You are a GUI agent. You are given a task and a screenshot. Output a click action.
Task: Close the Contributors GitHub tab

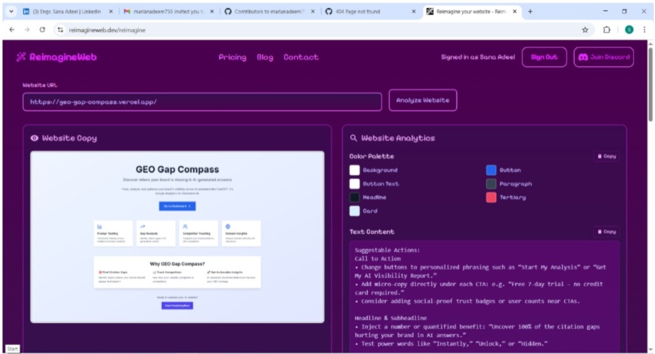point(313,12)
